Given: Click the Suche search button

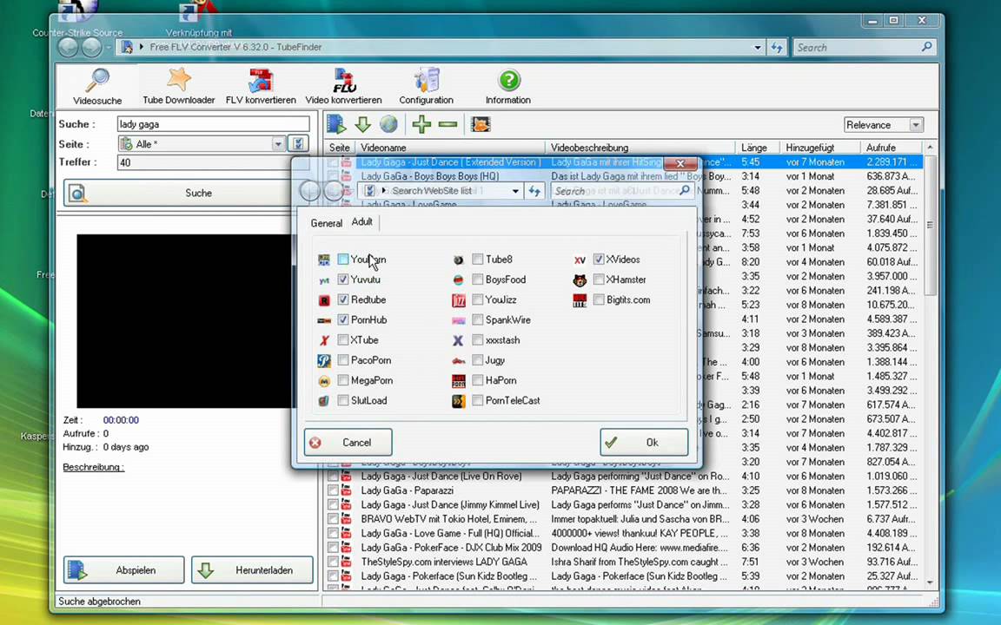Looking at the screenshot, I should [x=185, y=194].
